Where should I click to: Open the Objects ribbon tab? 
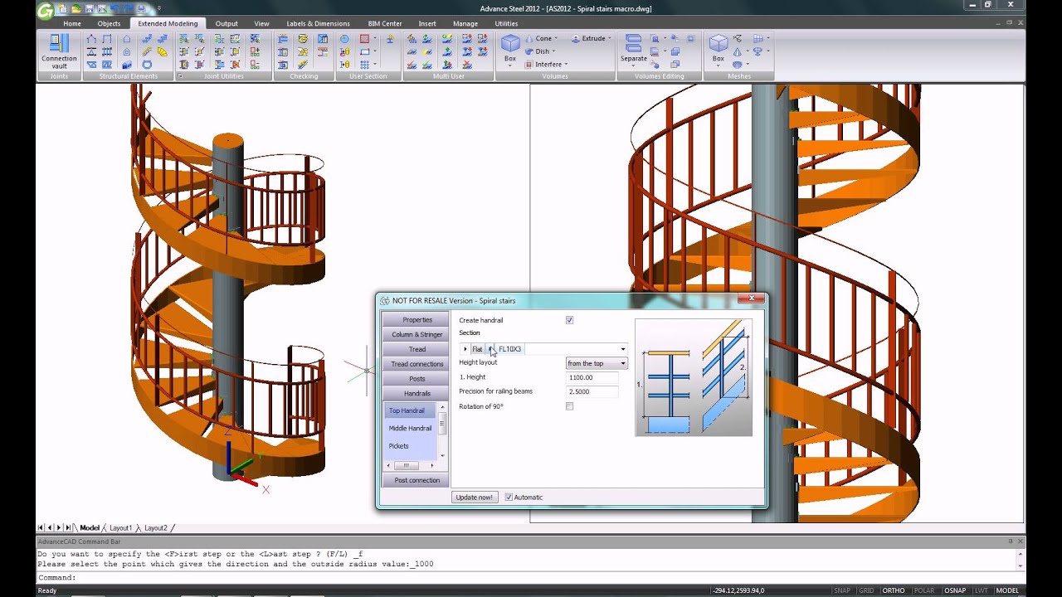[x=109, y=23]
